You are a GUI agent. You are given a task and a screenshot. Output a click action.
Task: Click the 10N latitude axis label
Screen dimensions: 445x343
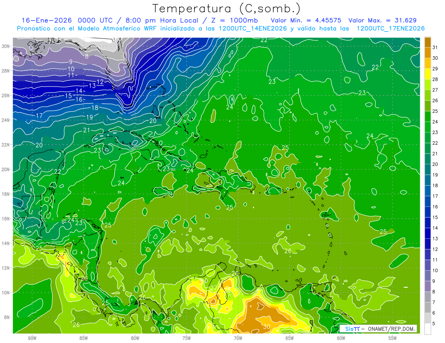pyautogui.click(x=6, y=292)
